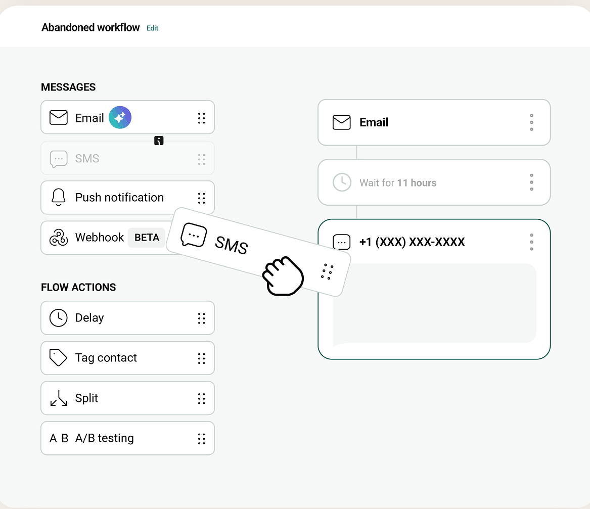Click the 'Wait for 11 hours' text
Image resolution: width=590 pixels, height=509 pixels.
coord(398,183)
